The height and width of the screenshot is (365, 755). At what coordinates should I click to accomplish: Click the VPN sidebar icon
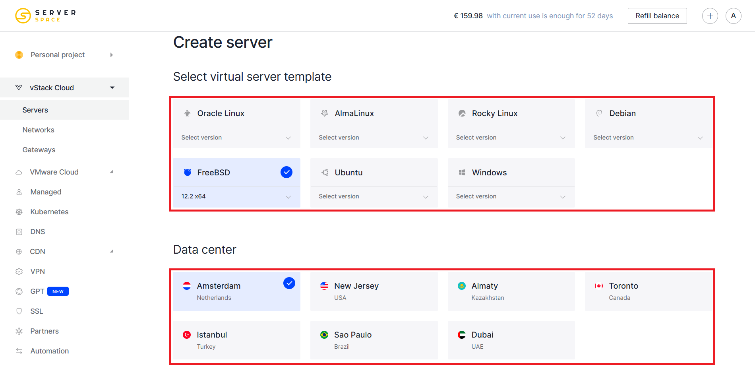coord(19,272)
